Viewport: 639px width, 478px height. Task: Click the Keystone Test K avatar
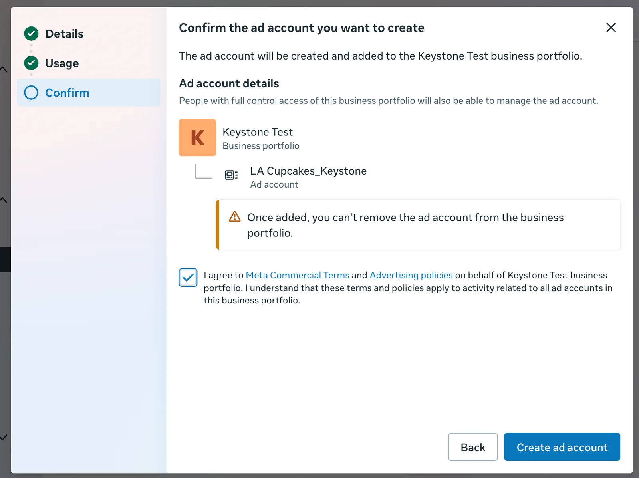(197, 137)
